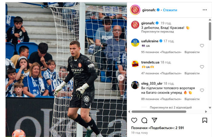Like the post with the heart icon
This screenshot has width=212, height=137.
pos(134,120)
